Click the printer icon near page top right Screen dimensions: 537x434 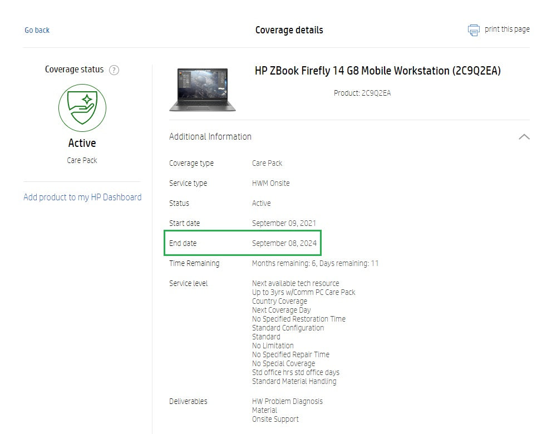(474, 29)
